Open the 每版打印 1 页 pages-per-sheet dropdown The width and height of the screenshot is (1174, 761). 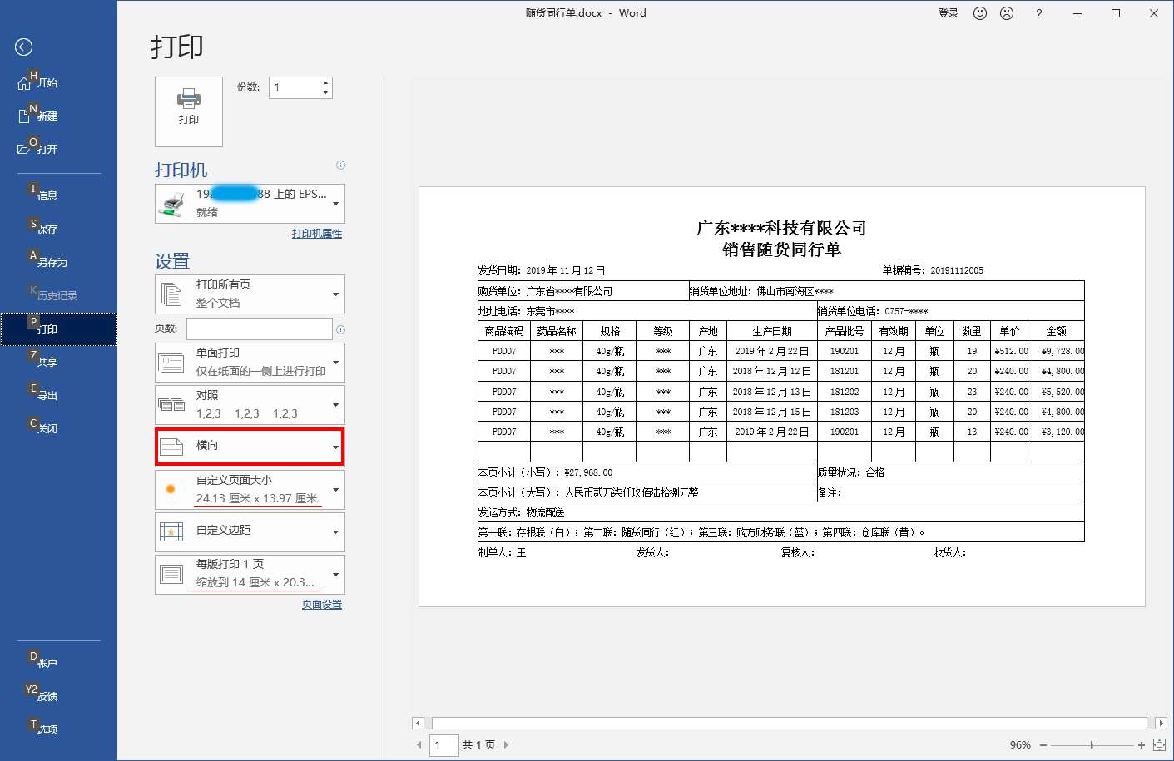(250, 575)
